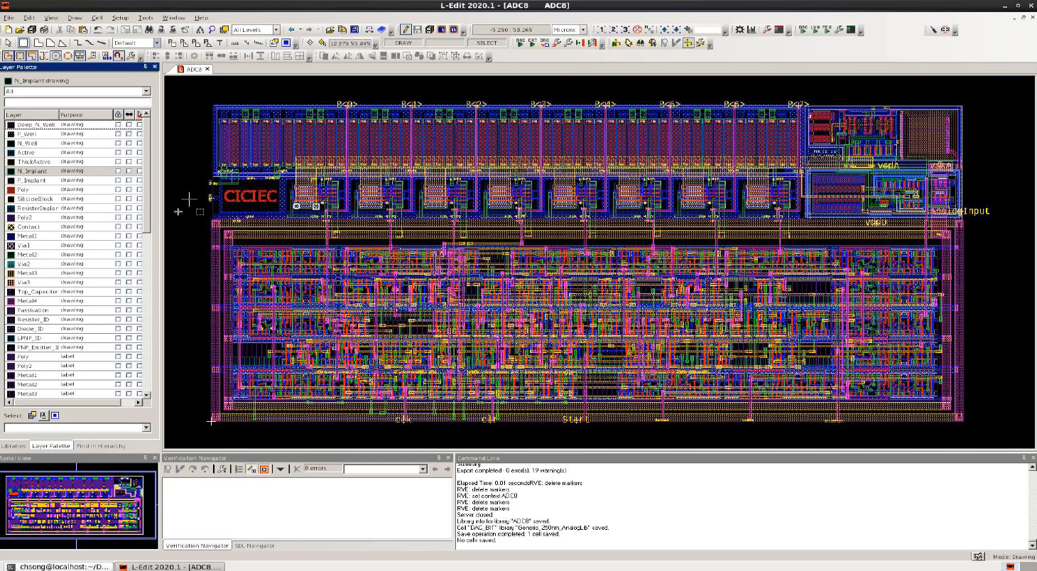
Task: Run DRC with the green play icon
Action: [803, 30]
